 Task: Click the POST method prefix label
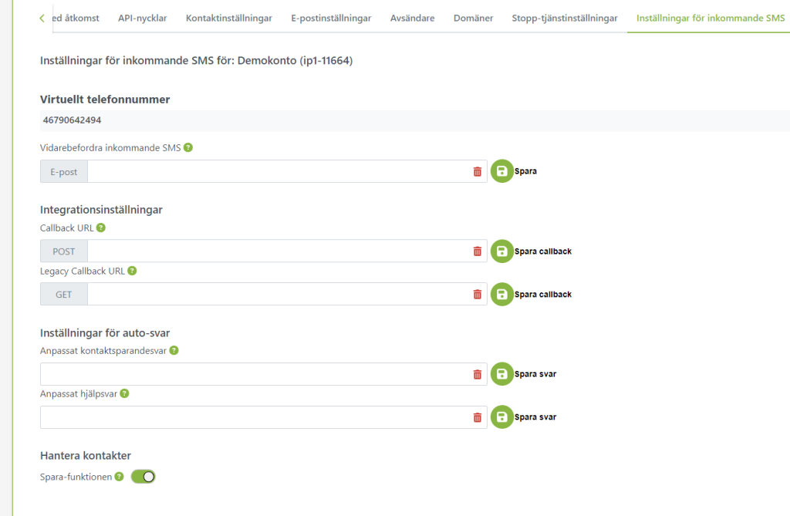(x=64, y=251)
